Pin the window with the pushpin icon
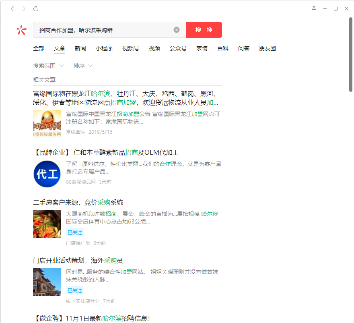This screenshot has width=354, height=323. [x=314, y=8]
